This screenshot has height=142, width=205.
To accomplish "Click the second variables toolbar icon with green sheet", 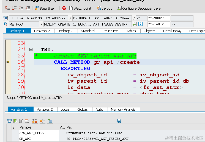I will [15, 121].
